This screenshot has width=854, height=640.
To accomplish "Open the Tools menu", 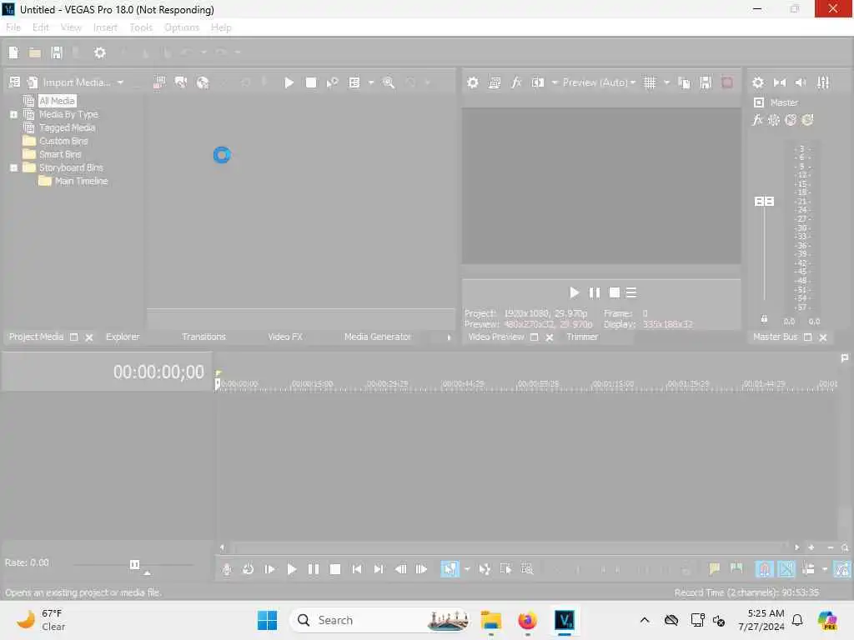I will (141, 27).
